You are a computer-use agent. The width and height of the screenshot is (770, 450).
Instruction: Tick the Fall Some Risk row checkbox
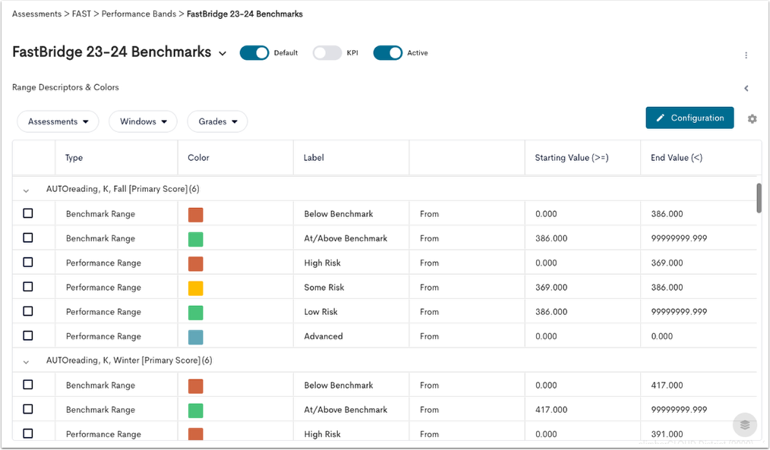click(28, 287)
